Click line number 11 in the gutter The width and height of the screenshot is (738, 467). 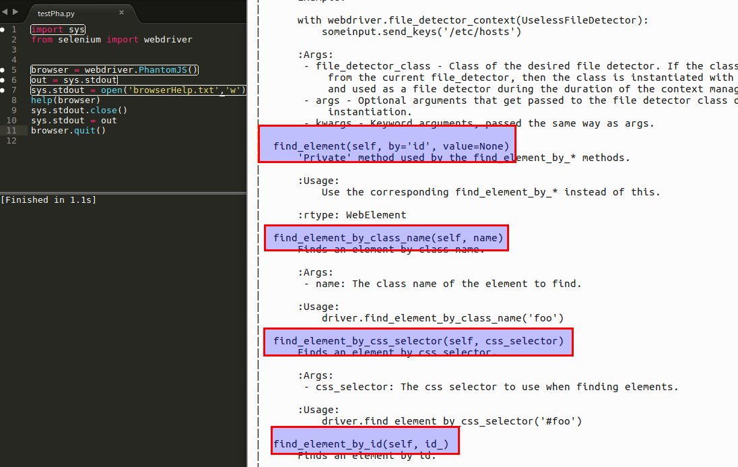tap(11, 131)
